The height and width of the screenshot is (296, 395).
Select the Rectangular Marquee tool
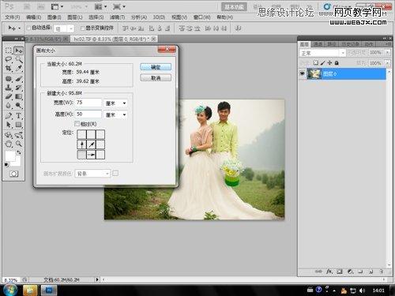9,51
